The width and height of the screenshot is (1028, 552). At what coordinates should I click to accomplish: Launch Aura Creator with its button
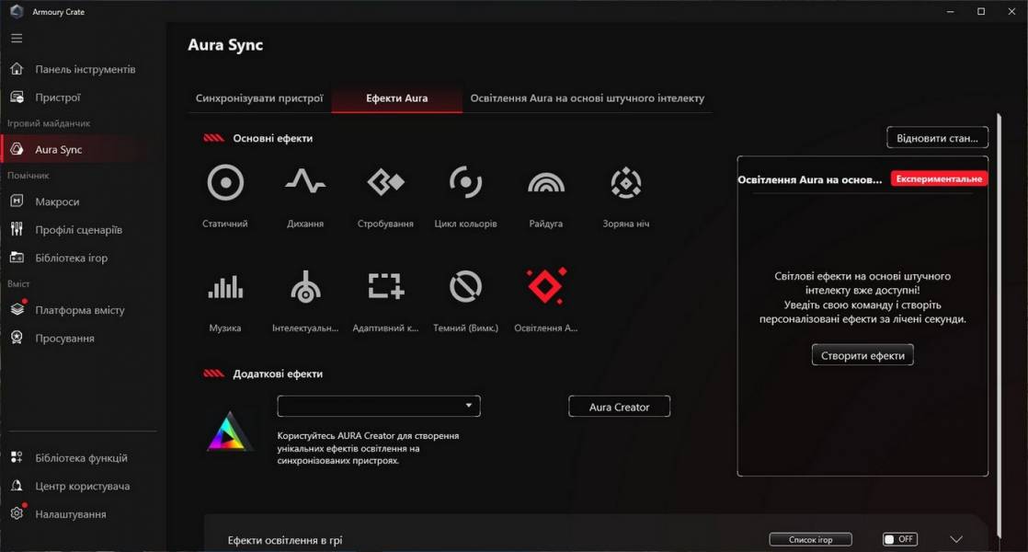click(x=619, y=407)
